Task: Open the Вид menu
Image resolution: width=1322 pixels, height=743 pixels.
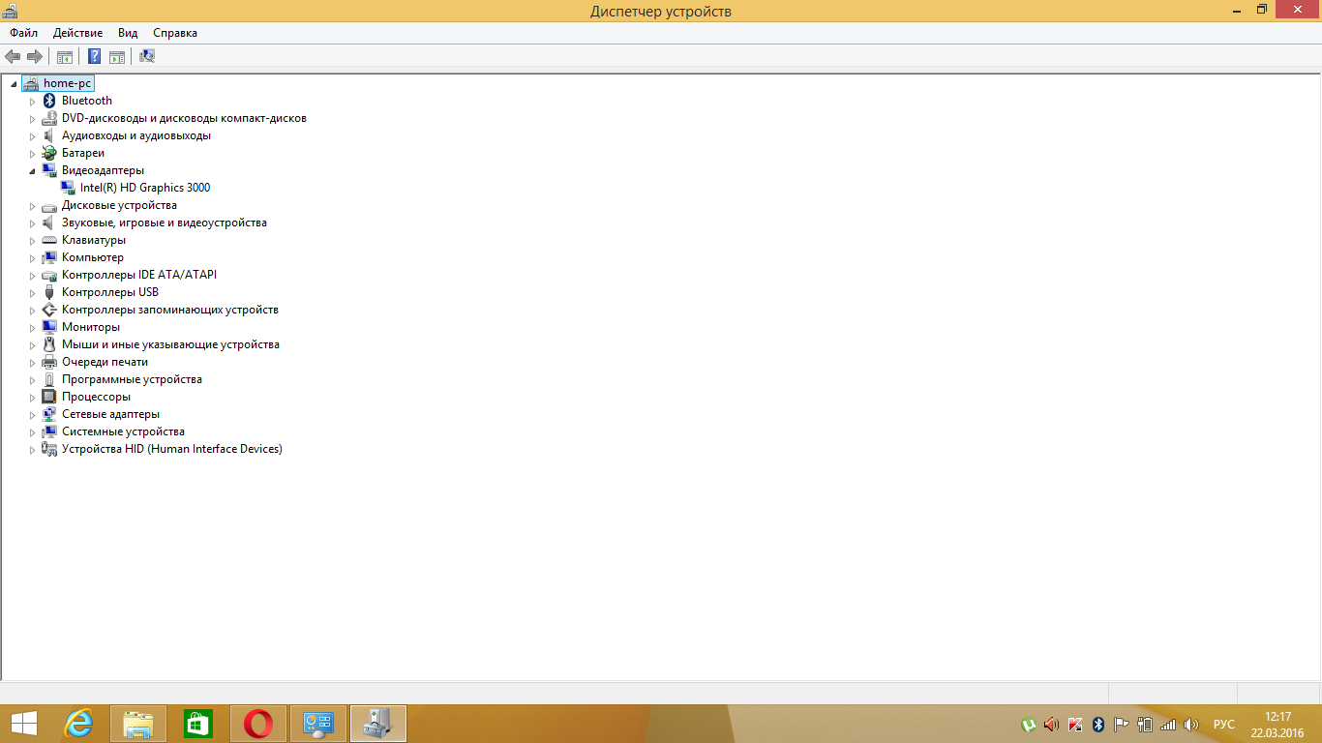Action: (x=128, y=33)
